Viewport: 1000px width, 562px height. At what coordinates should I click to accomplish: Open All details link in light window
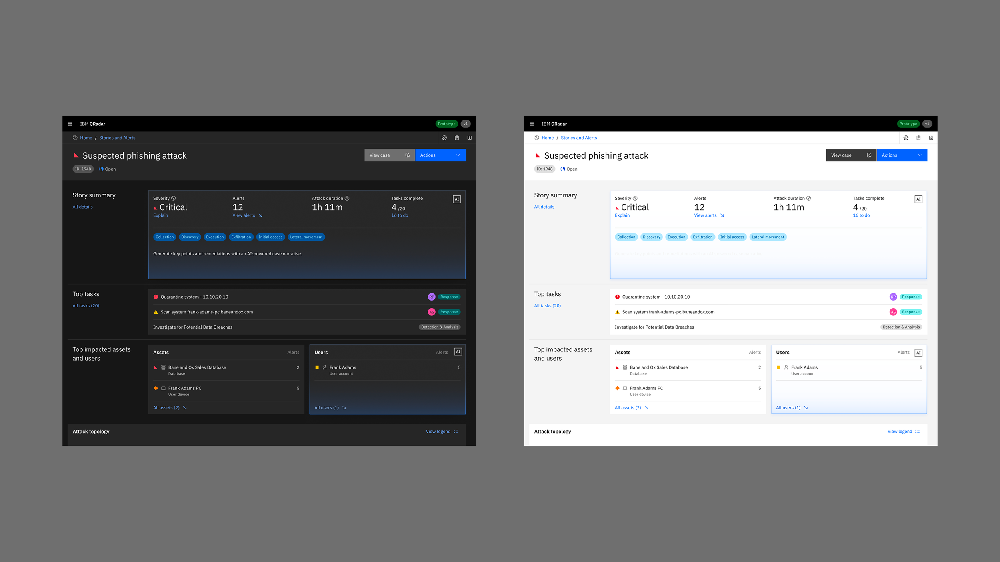pos(544,207)
